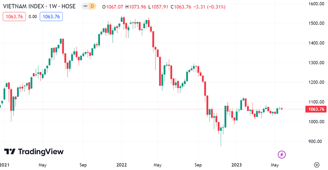Click the 2022 label on time axis

122,165
